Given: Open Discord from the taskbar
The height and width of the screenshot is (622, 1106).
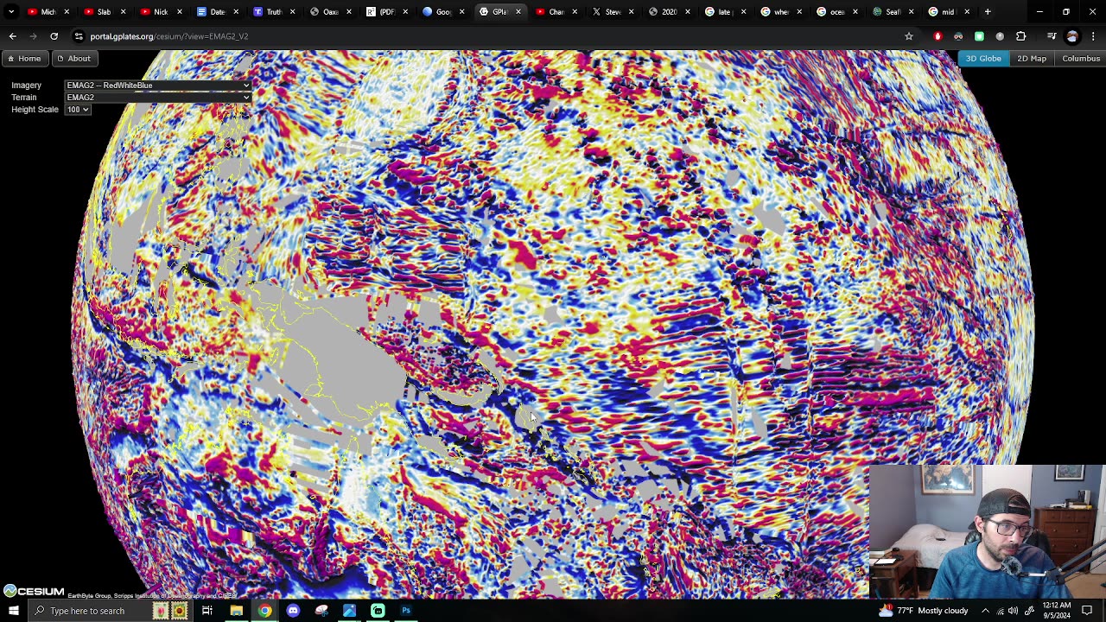Looking at the screenshot, I should [x=293, y=611].
